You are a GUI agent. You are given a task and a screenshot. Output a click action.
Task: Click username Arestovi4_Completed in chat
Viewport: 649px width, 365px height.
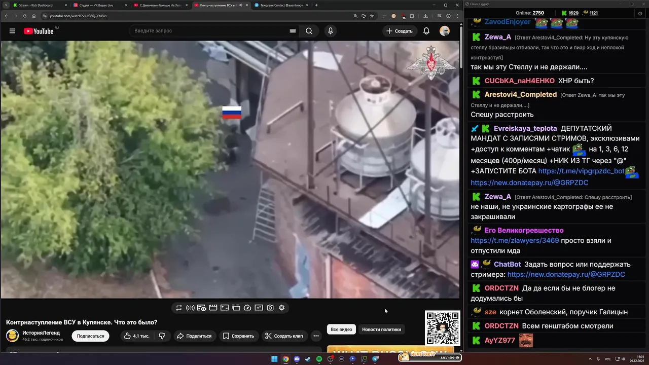[x=521, y=95]
